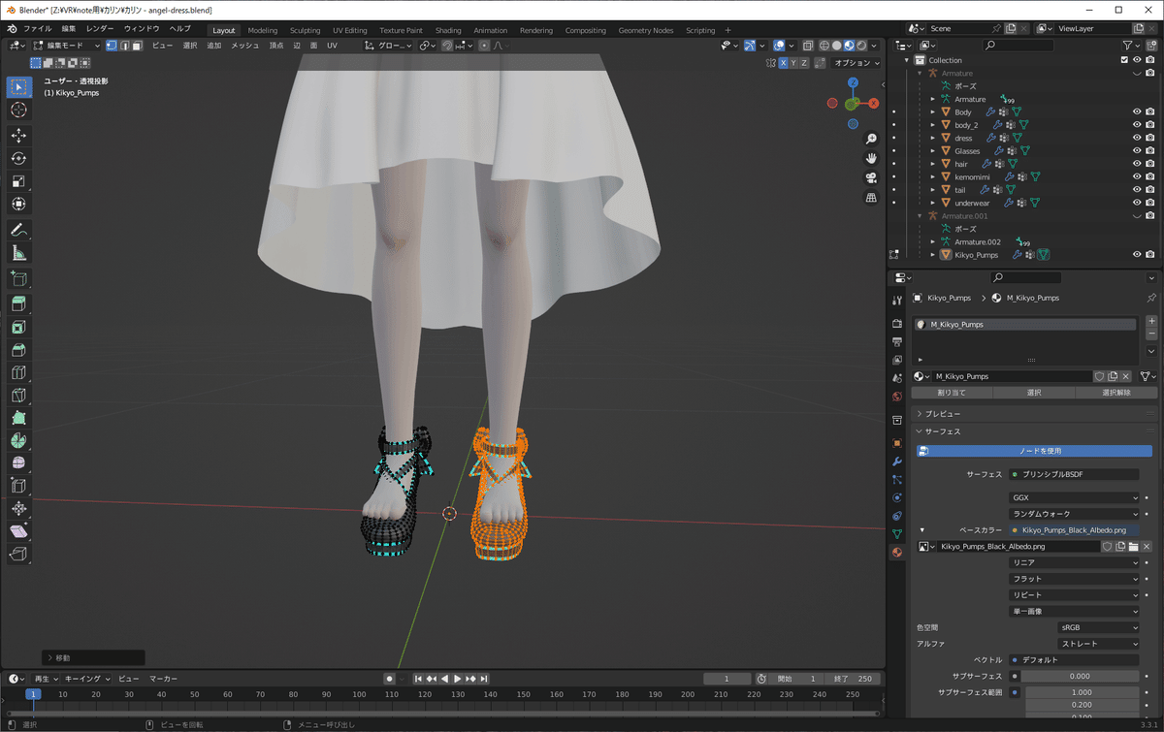1164x732 pixels.
Task: Activate the Measure tool
Action: pos(18,253)
